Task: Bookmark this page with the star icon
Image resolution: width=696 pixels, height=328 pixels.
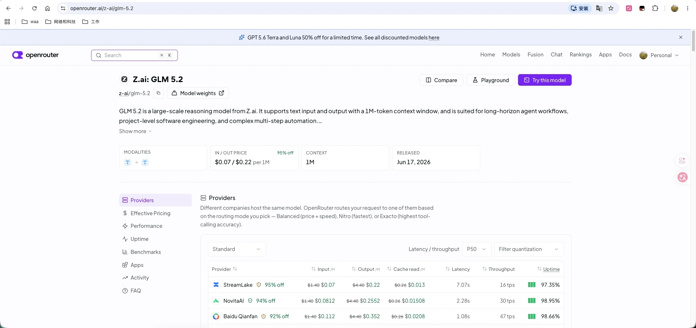Action: tap(611, 8)
